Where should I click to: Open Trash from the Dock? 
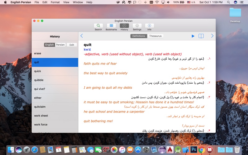pyautogui.click(x=237, y=150)
